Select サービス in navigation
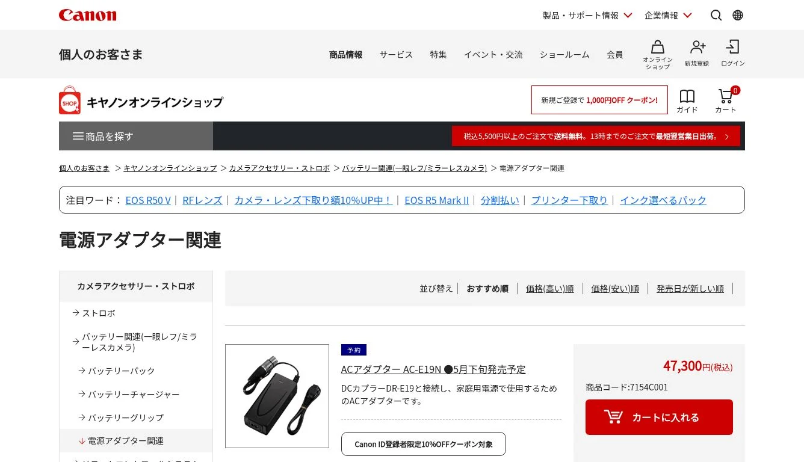 396,54
